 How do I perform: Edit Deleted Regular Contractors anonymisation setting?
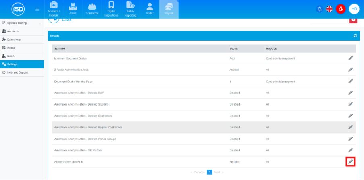(351, 127)
